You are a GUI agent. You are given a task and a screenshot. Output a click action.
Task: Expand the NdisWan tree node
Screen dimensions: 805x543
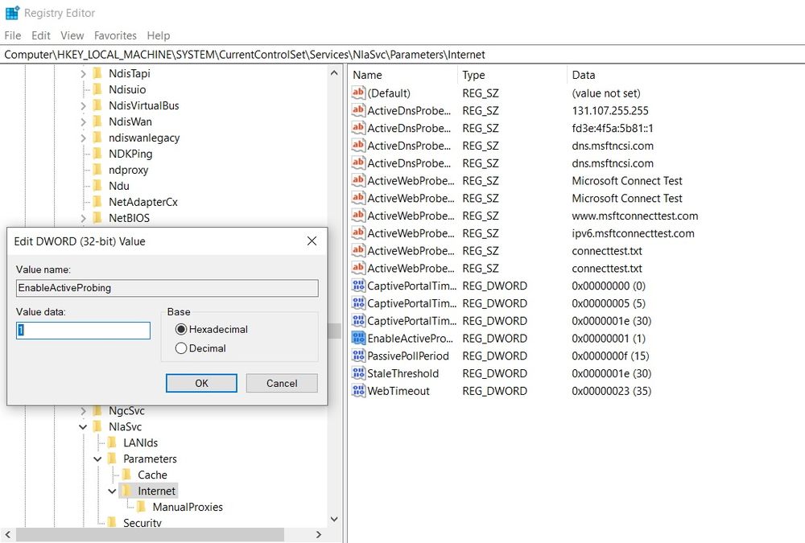point(83,121)
